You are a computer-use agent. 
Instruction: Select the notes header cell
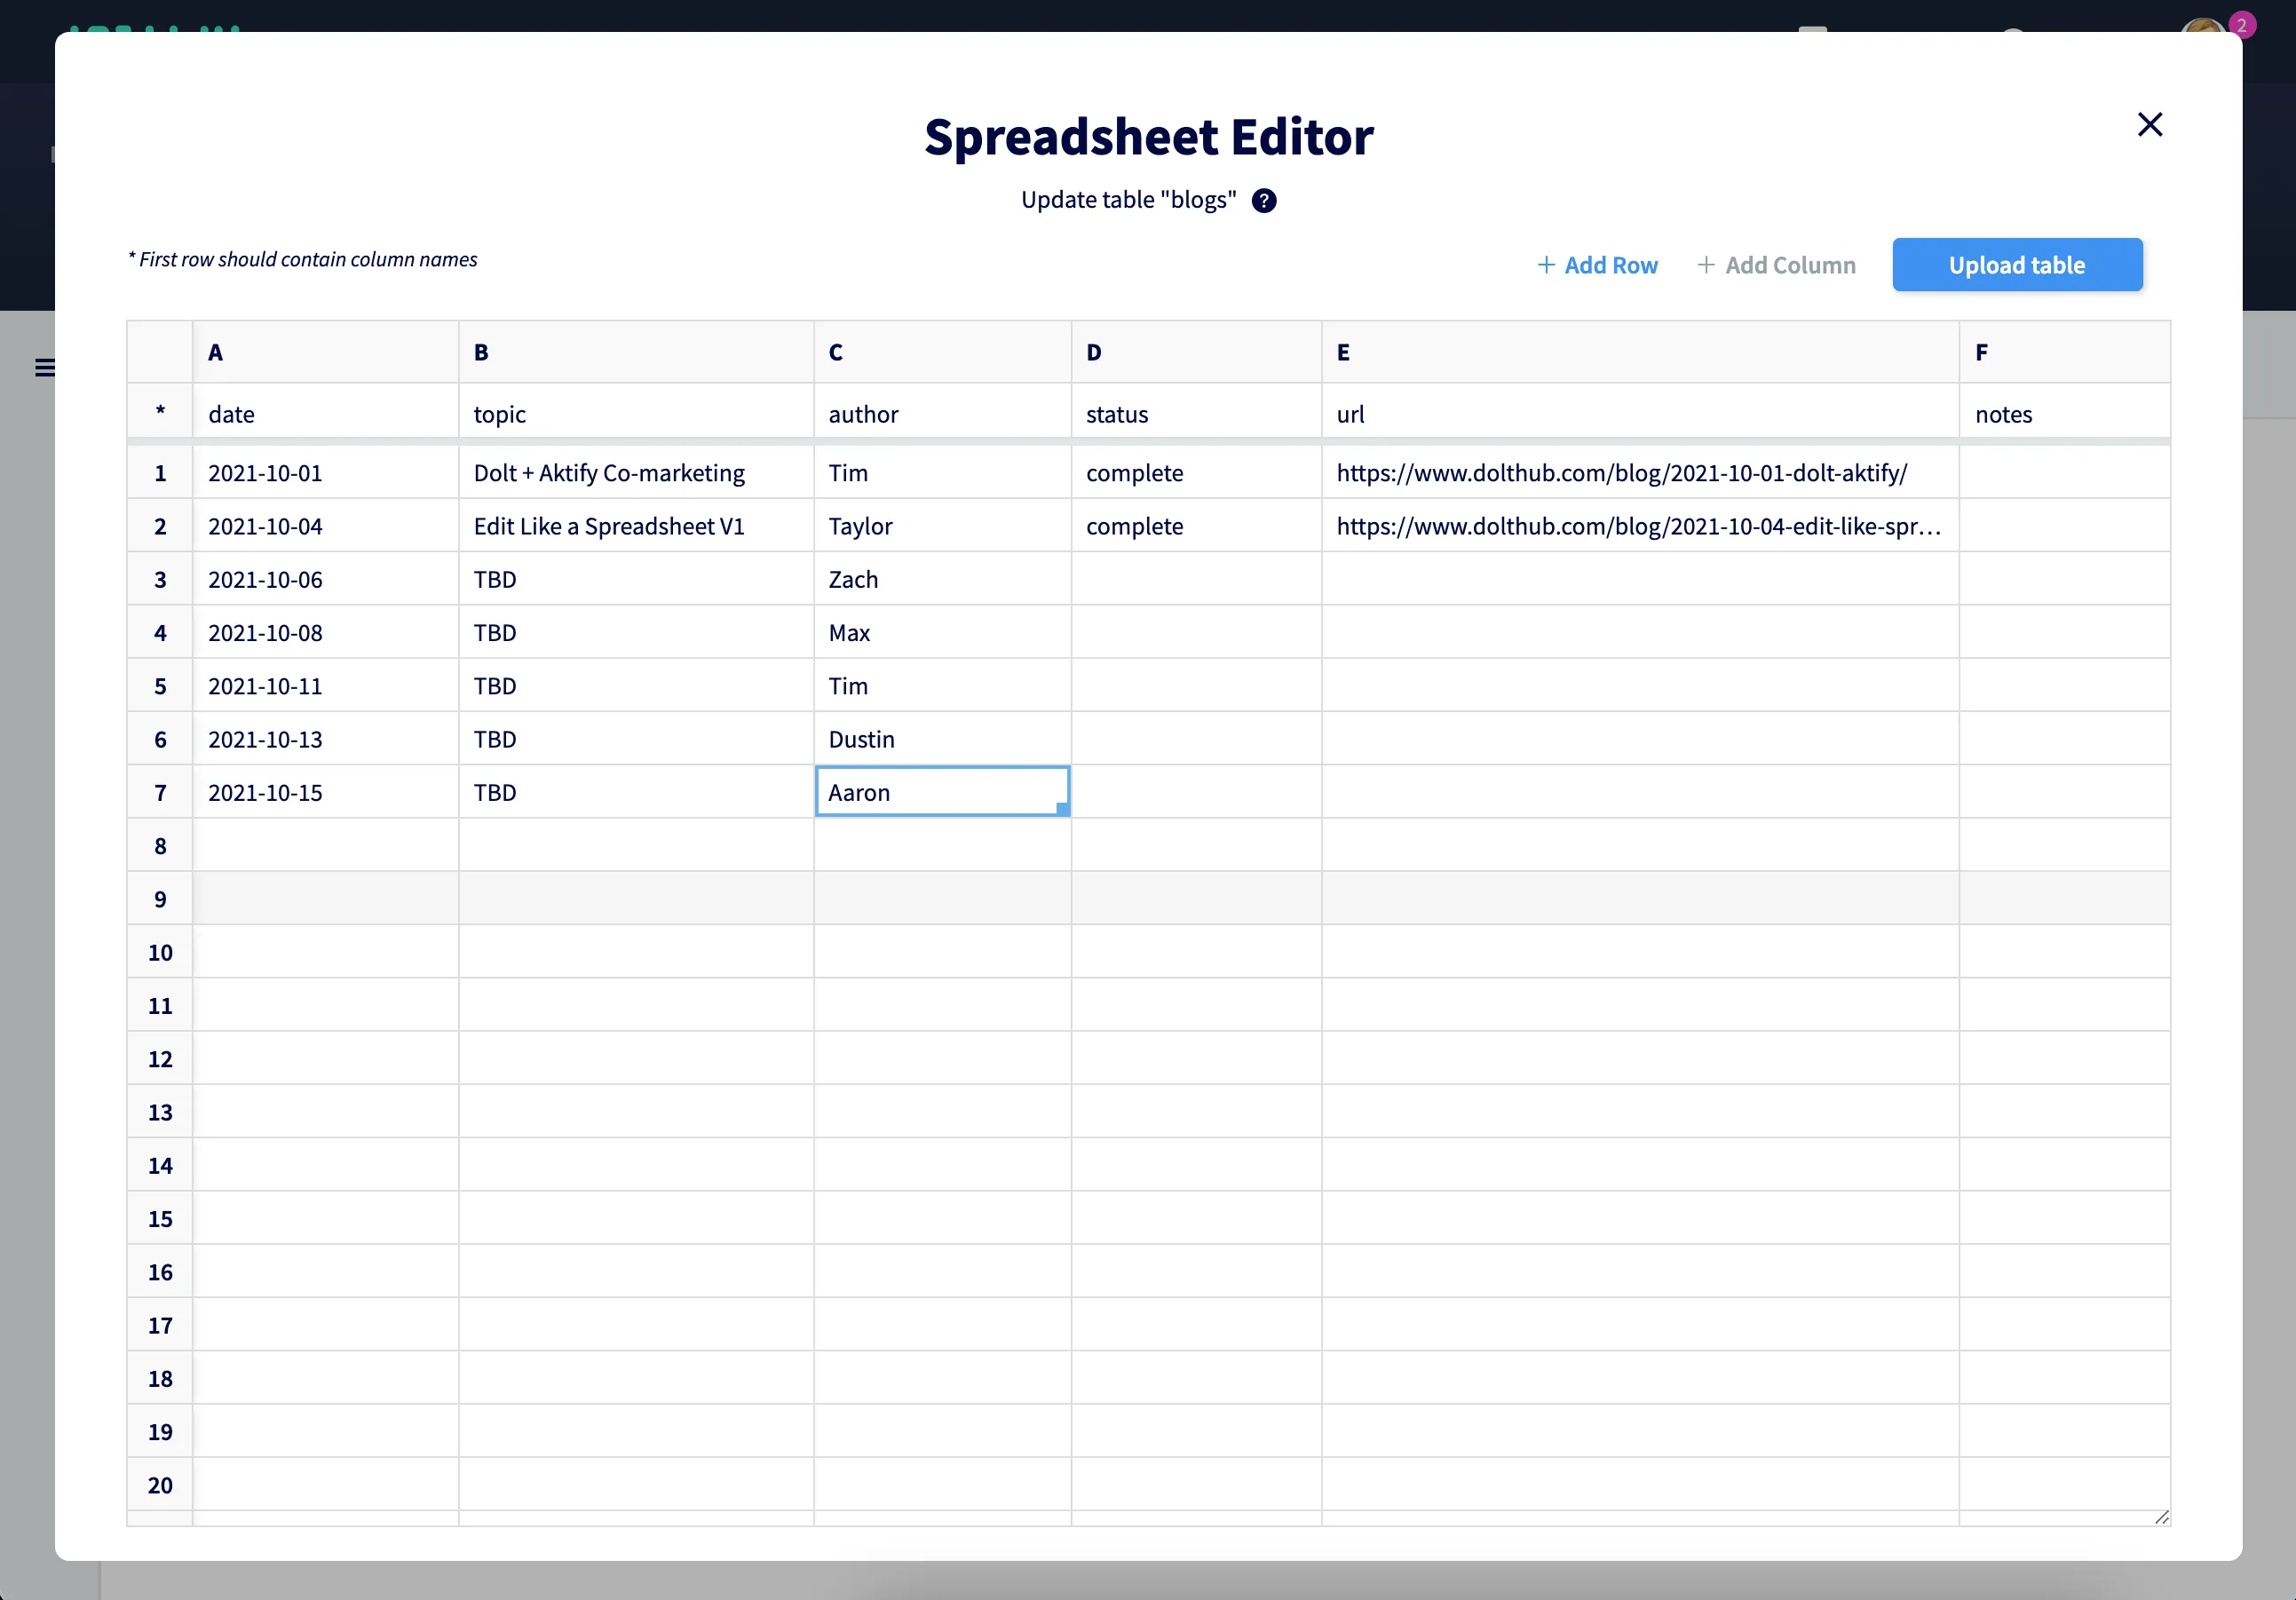coord(2065,413)
